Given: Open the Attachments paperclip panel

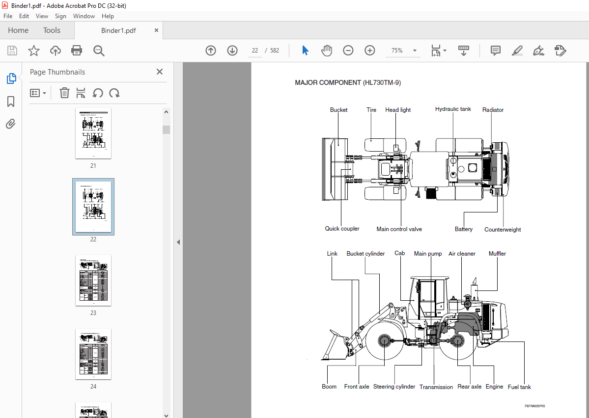Looking at the screenshot, I should click(x=11, y=124).
